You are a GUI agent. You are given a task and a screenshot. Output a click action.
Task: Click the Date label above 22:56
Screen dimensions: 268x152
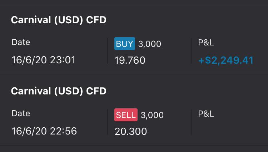pos(21,113)
